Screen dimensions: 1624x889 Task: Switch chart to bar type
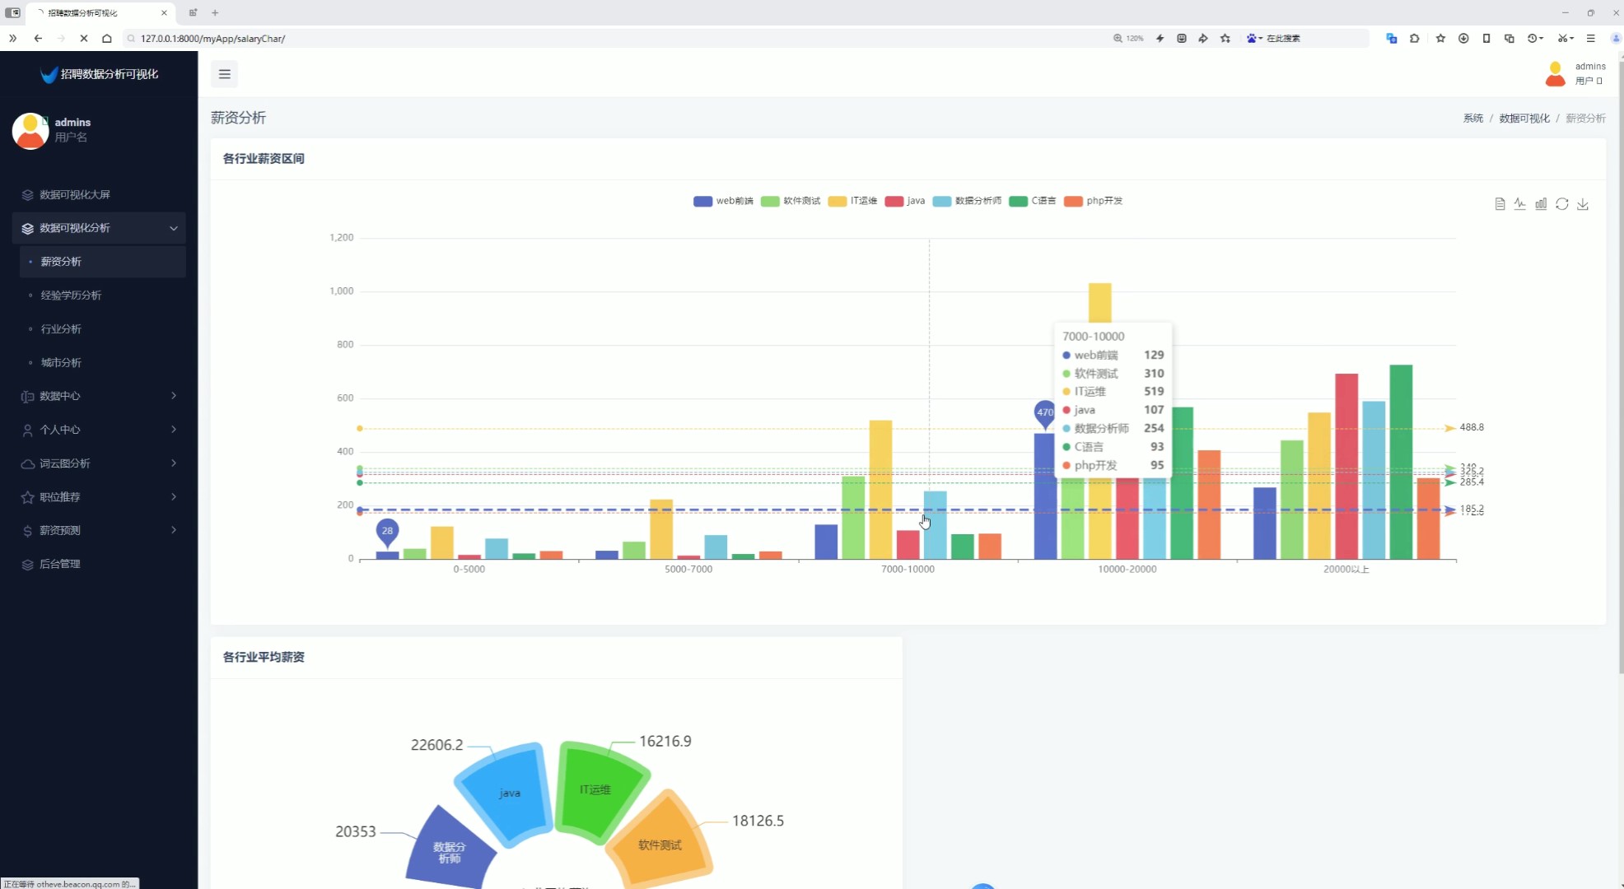[x=1541, y=204]
